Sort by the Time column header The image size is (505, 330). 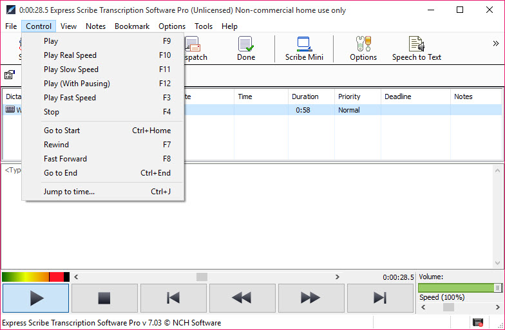[x=262, y=96]
